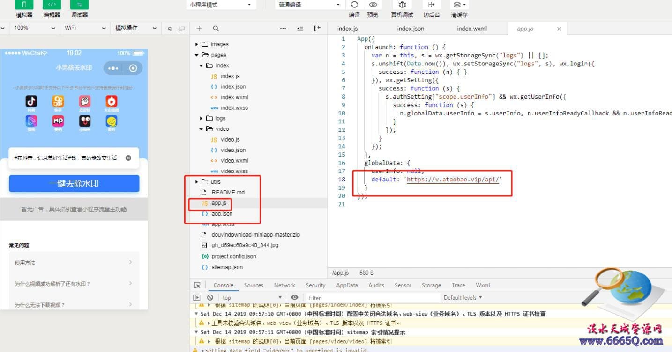Switch to the index.wxml tab
This screenshot has width=672, height=352.
(x=472, y=29)
